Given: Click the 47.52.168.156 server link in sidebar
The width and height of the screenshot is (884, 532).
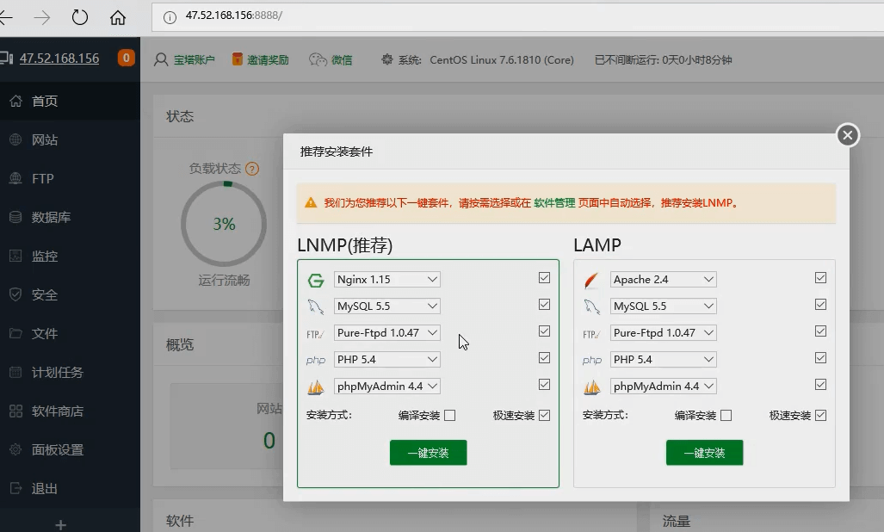Looking at the screenshot, I should coord(59,58).
